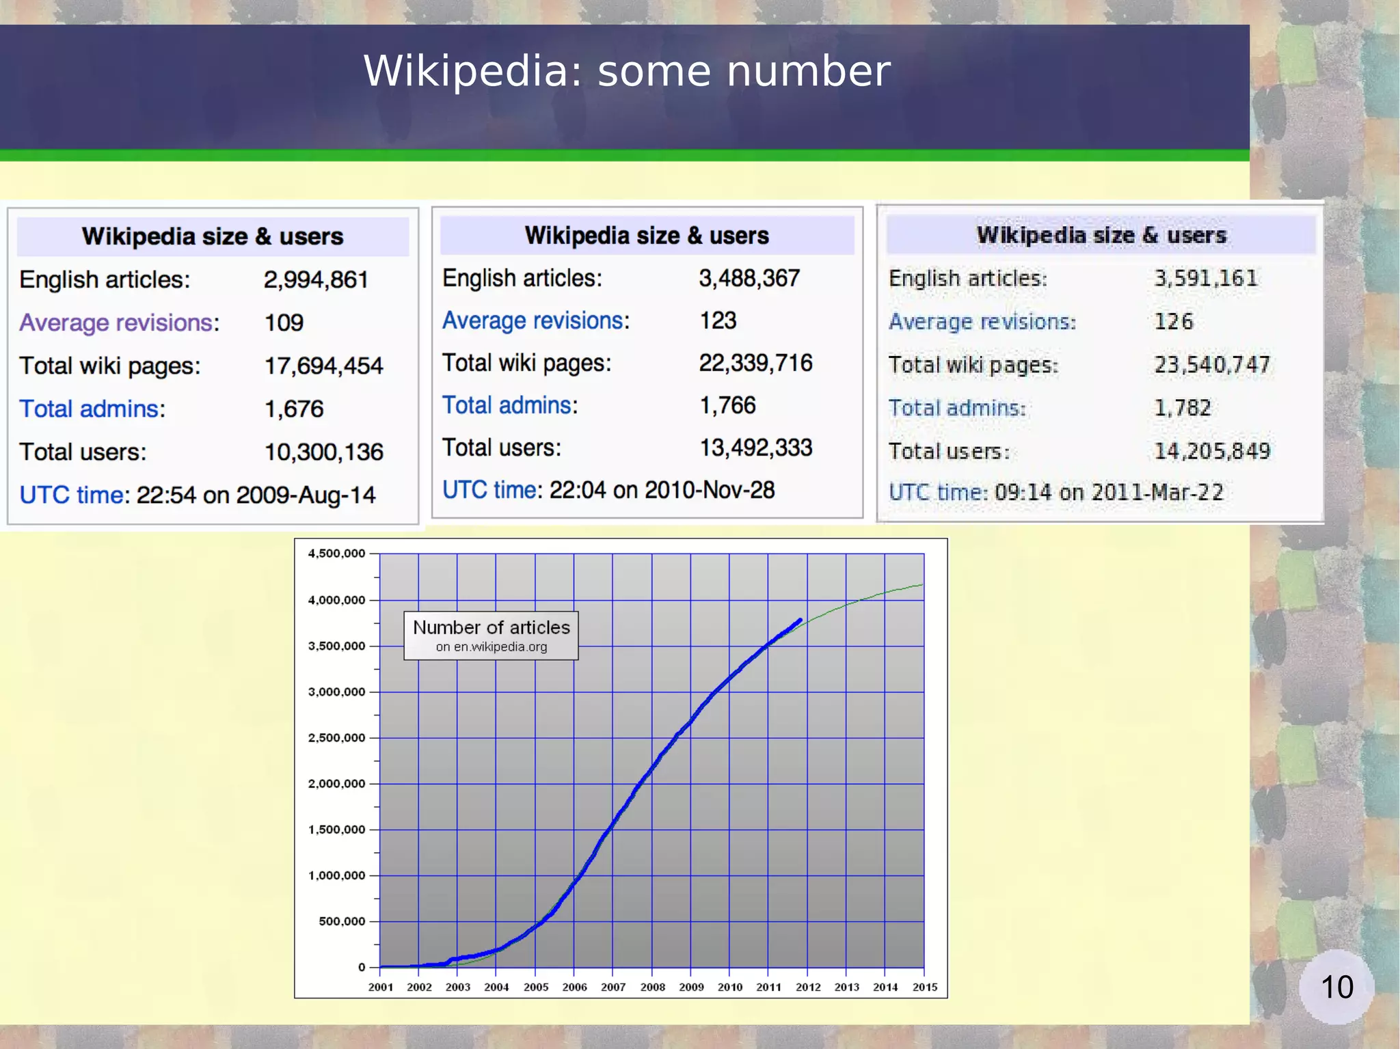Open Average revisions link next to 123

(x=533, y=321)
